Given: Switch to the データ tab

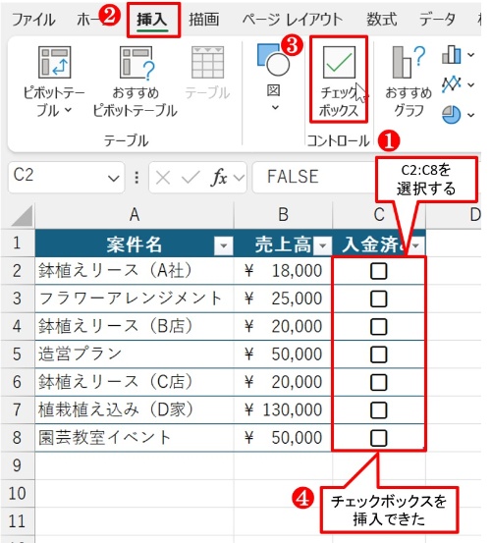Looking at the screenshot, I should (437, 20).
